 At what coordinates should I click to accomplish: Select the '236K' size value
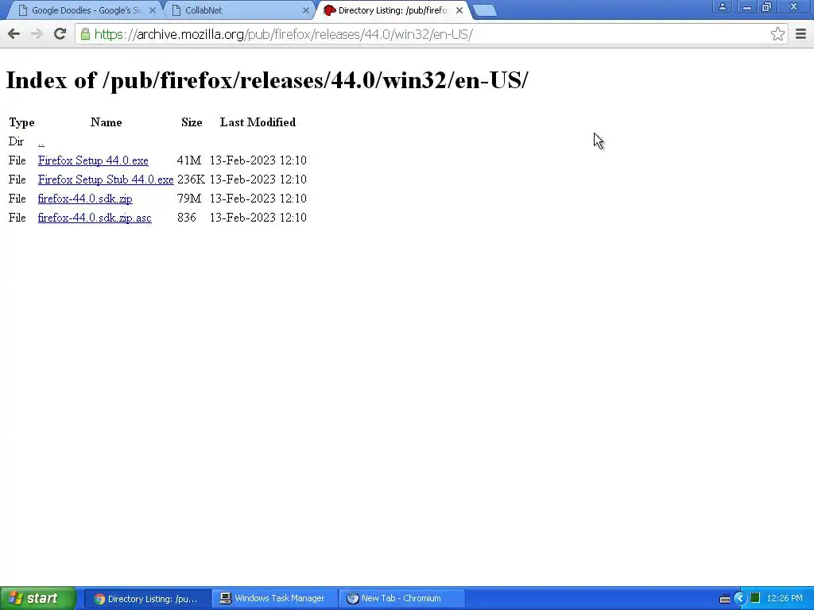tap(191, 180)
